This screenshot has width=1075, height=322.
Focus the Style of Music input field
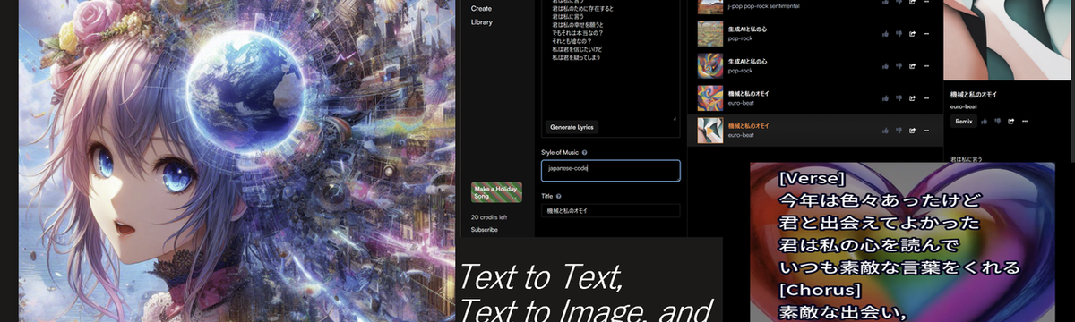coord(610,170)
